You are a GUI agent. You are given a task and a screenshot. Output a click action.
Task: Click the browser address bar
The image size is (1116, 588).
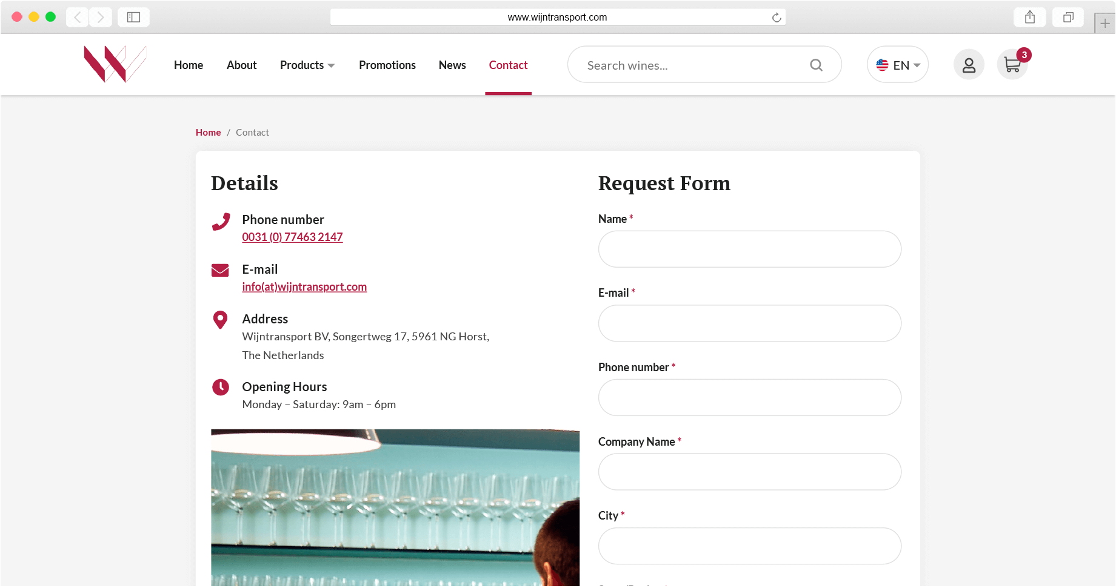coord(557,17)
